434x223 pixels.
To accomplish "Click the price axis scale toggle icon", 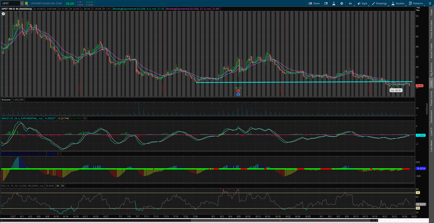I will pyautogui.click(x=418, y=8).
